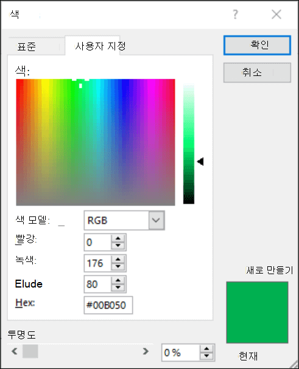Decrease the green (녹색) value with down arrow
Viewport: 299px width, 369px height.
pos(118,267)
